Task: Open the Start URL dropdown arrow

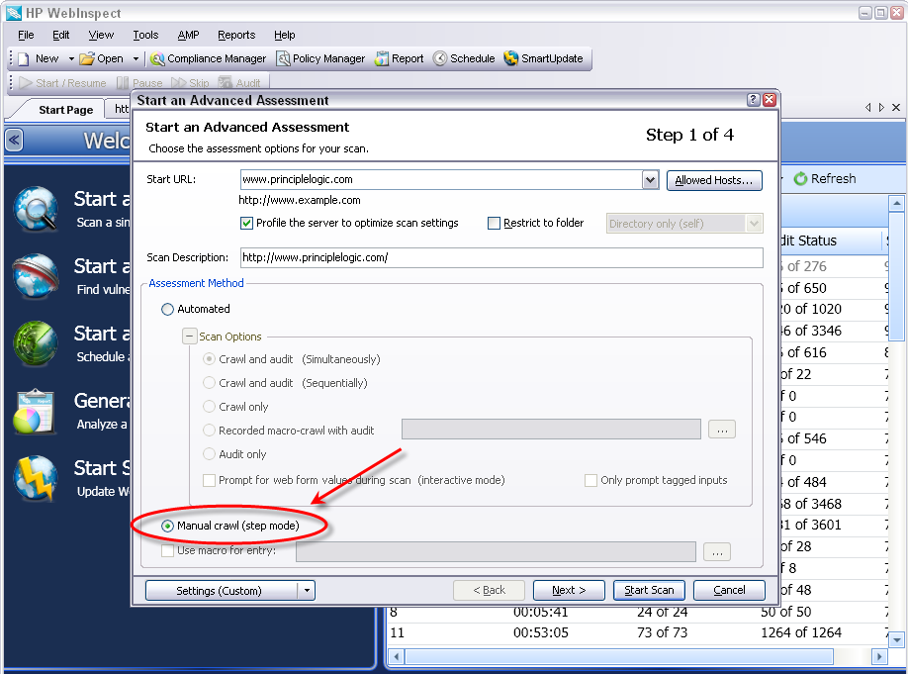Action: tap(650, 180)
